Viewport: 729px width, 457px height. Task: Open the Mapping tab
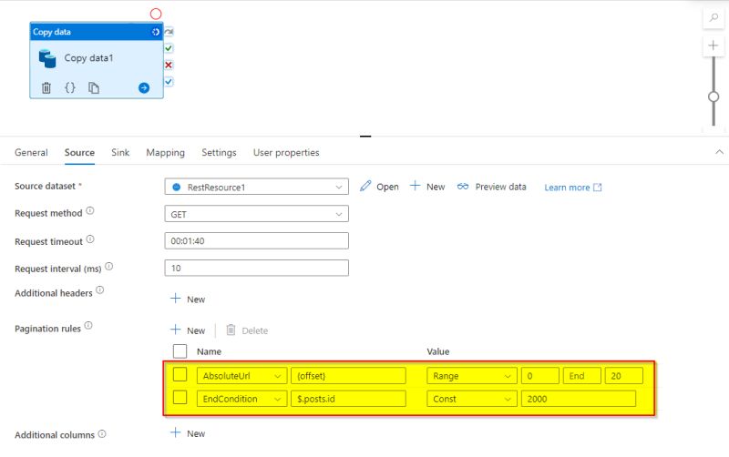[166, 152]
